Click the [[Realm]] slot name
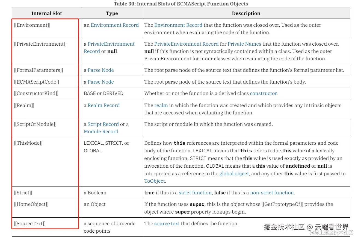The image size is (355, 237). pyautogui.click(x=24, y=105)
